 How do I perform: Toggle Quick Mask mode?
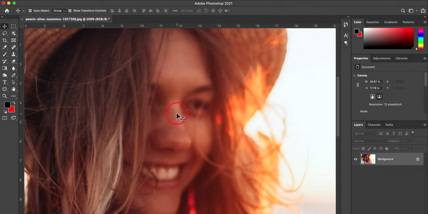click(x=5, y=118)
